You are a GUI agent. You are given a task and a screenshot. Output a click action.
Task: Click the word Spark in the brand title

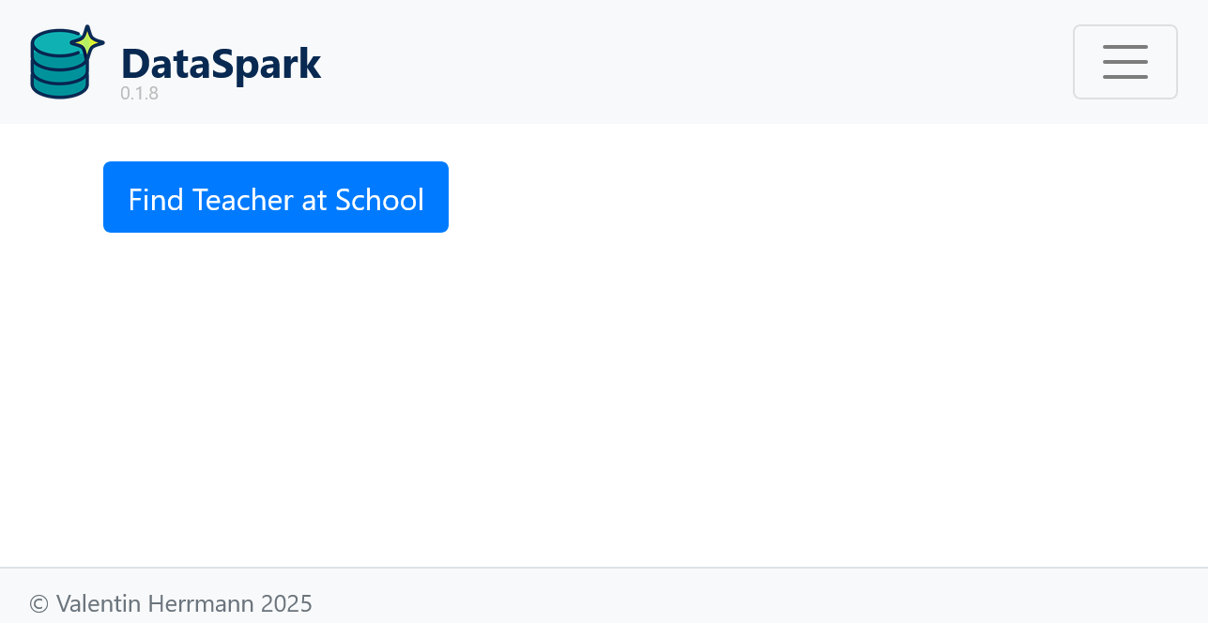266,63
